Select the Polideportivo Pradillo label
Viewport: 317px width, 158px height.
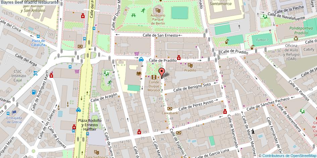tap(301, 30)
